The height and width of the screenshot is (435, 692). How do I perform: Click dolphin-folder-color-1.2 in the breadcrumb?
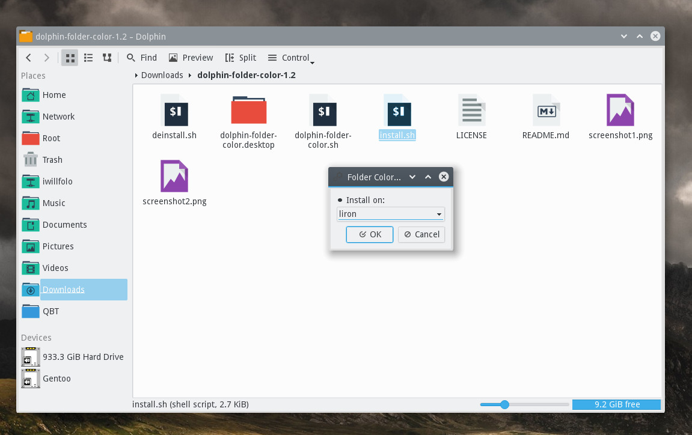pos(246,75)
